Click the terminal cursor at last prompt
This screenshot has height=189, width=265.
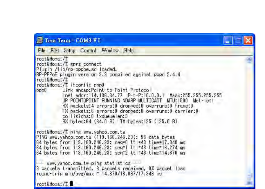pyautogui.click(x=72, y=184)
